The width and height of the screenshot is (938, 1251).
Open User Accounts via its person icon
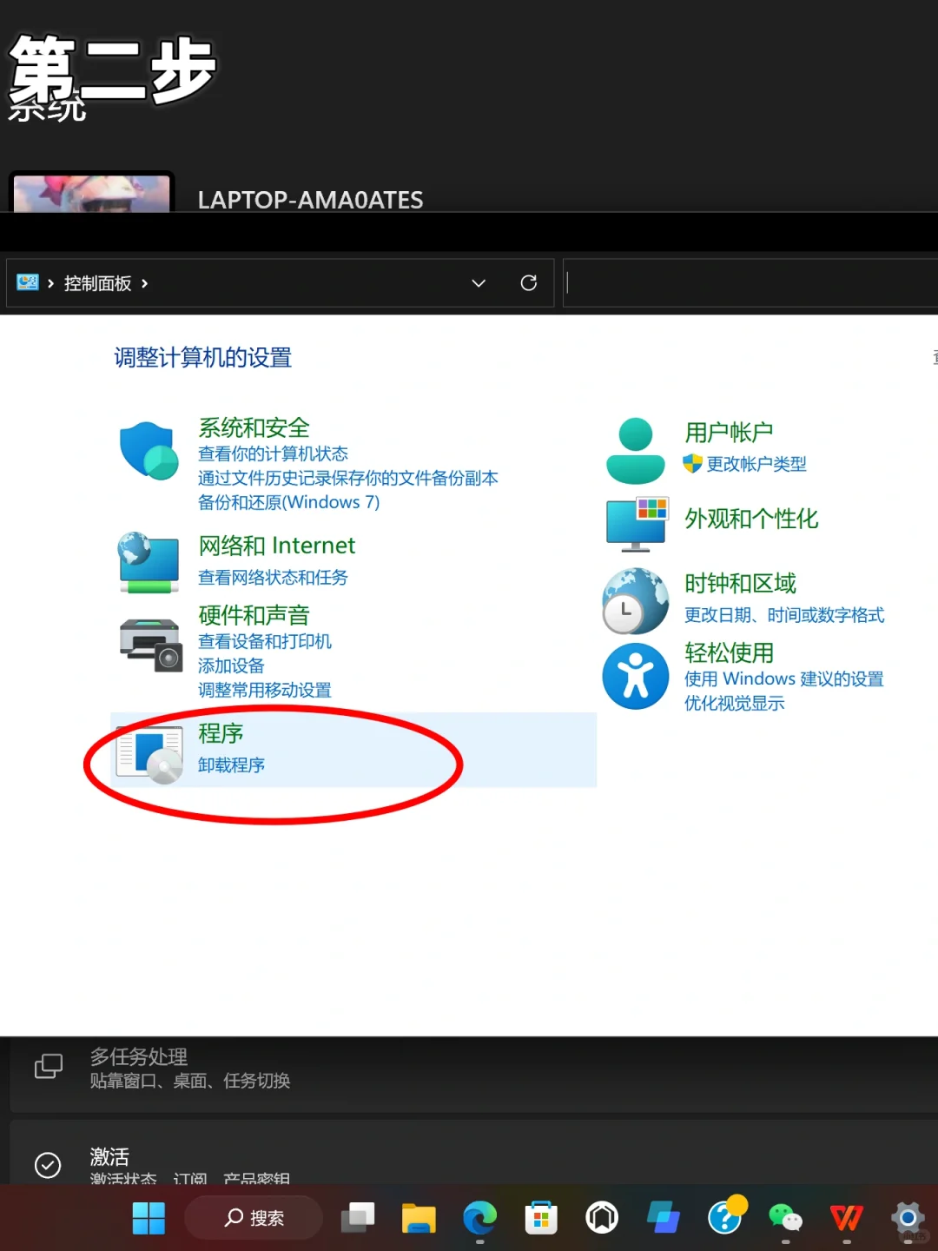click(x=635, y=449)
